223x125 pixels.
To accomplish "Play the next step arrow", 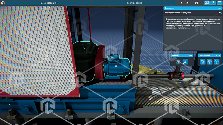I will tap(188, 3).
